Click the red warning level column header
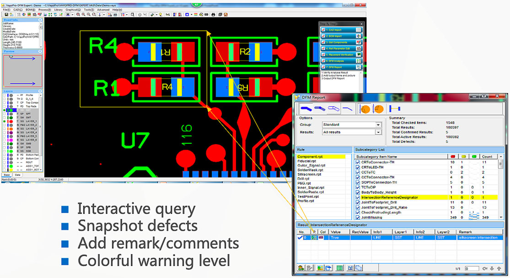This screenshot has width=510, height=278. 453,156
